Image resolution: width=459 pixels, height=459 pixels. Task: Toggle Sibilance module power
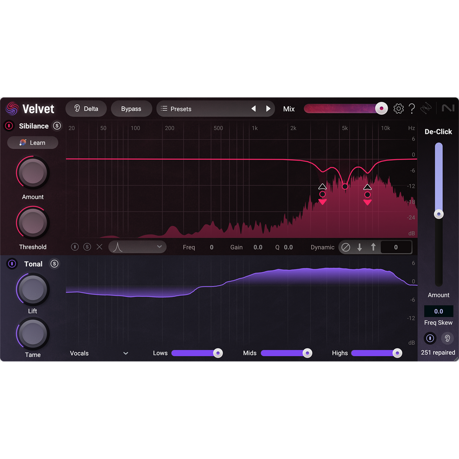(x=9, y=126)
